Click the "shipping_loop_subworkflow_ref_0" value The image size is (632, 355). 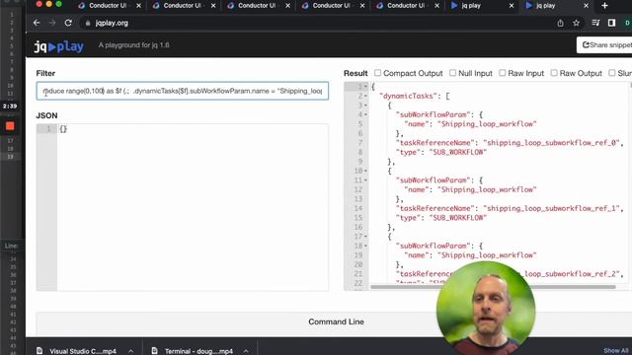[551, 143]
